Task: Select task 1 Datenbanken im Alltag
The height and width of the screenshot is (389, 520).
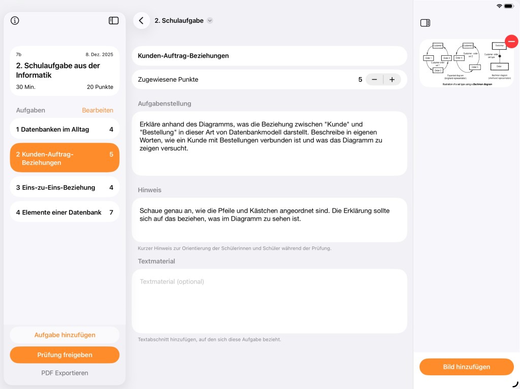Action: point(64,129)
